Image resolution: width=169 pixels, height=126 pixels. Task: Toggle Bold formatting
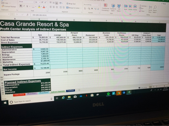coord(21,6)
